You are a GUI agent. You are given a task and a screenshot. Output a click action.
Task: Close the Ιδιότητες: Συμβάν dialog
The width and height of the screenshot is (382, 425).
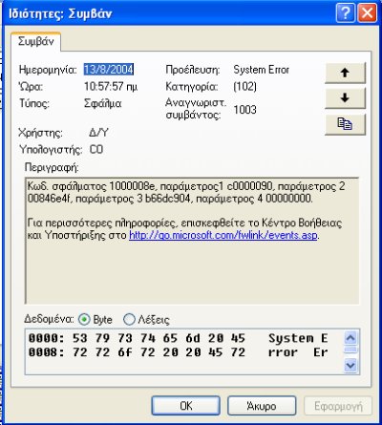[x=368, y=13]
